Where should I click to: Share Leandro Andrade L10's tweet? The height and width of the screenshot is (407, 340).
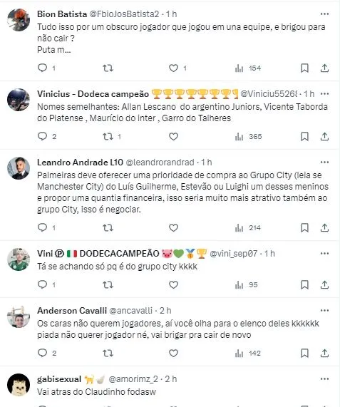pyautogui.click(x=324, y=227)
